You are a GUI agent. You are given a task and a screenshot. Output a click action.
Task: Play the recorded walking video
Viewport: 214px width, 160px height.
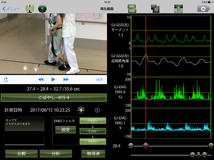[x=53, y=79]
